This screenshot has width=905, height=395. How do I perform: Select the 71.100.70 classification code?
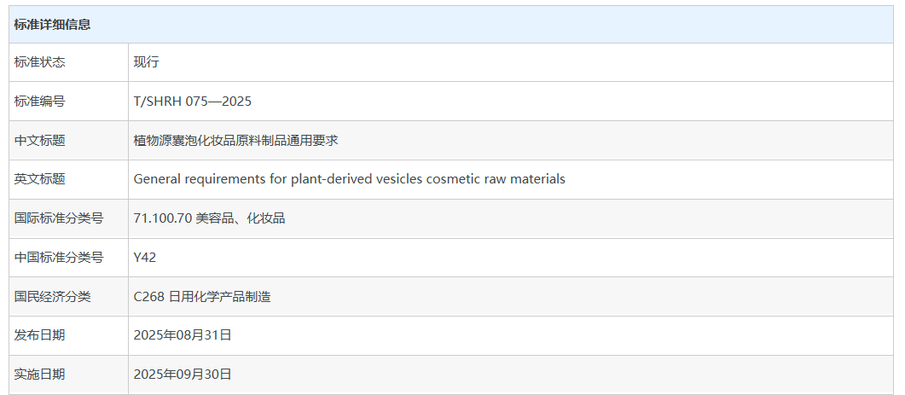coord(162,218)
